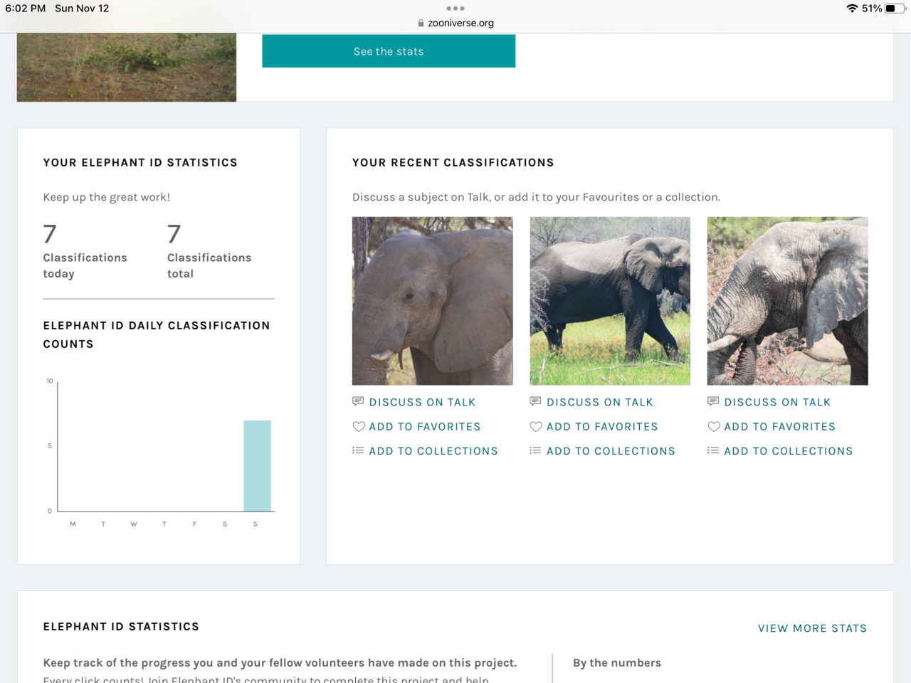Click the W day label on the chart axis
Image resolution: width=911 pixels, height=683 pixels.
tap(134, 524)
